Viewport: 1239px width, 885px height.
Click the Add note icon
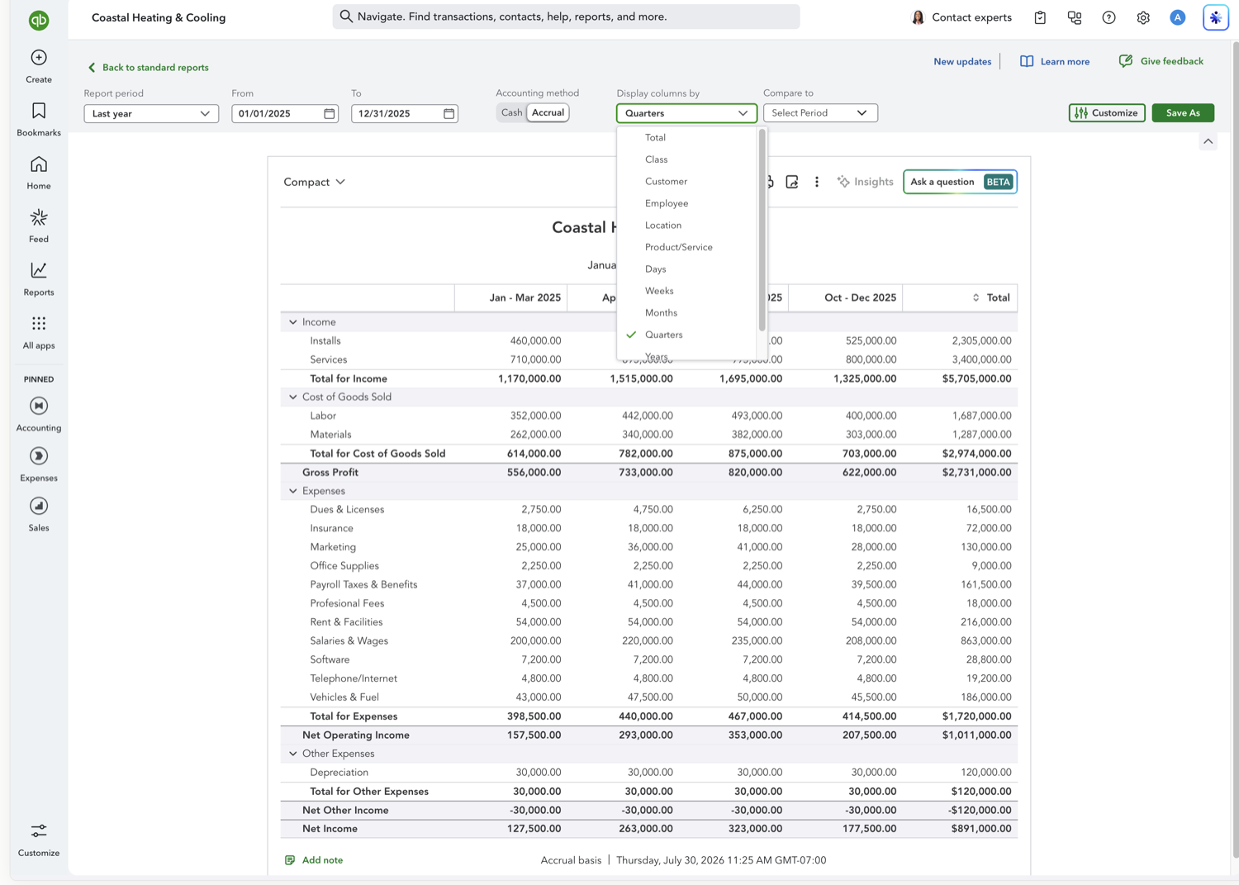point(290,860)
